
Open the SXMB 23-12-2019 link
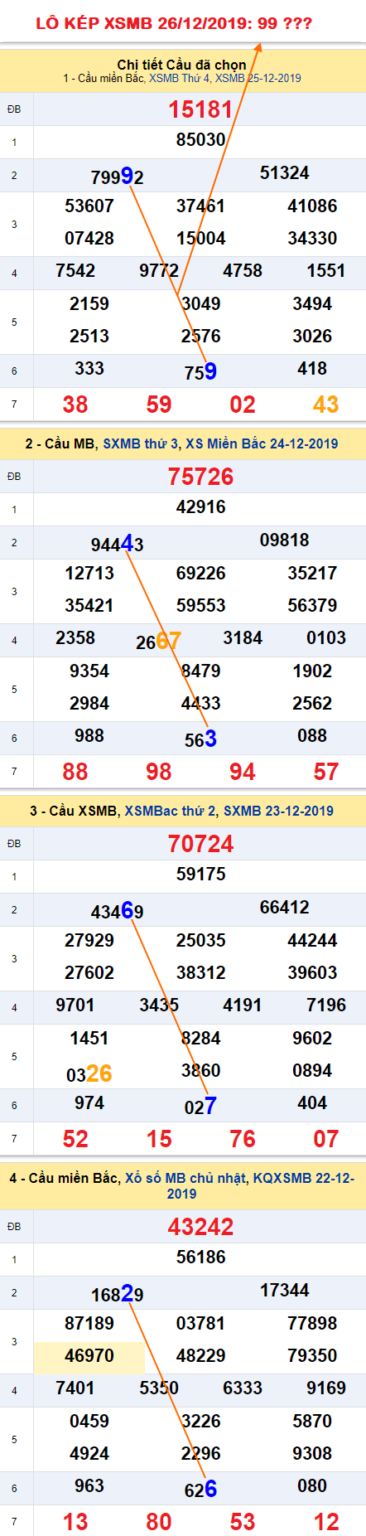(x=278, y=811)
